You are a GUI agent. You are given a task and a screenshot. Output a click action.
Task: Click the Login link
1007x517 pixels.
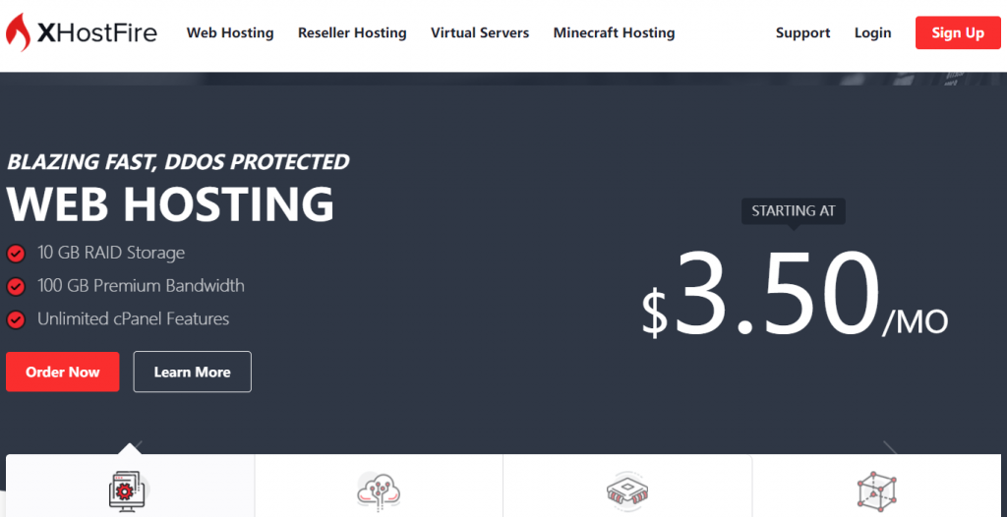[x=873, y=32]
